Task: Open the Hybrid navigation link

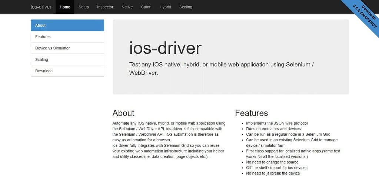Action: [x=165, y=7]
